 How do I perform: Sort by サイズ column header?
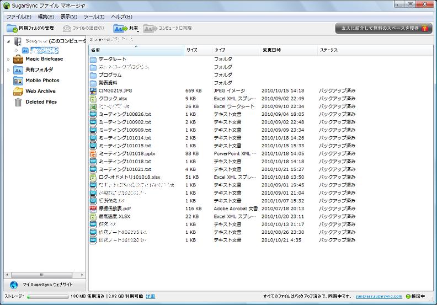pyautogui.click(x=198, y=50)
